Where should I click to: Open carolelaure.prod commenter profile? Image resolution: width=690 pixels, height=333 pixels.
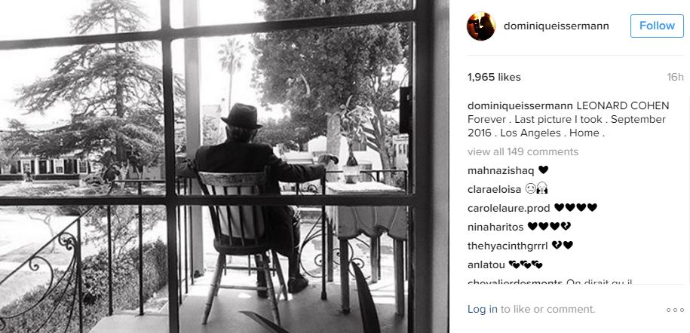click(508, 208)
